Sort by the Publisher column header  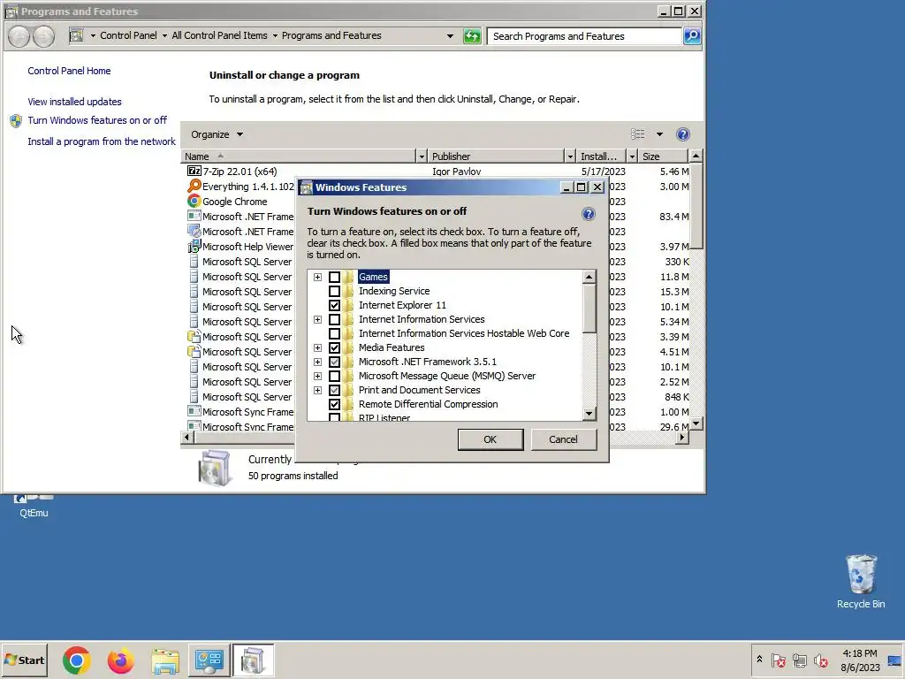pyautogui.click(x=495, y=156)
